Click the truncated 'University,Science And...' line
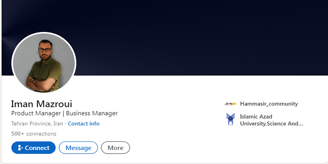The width and height of the screenshot is (328, 164). 271,124
